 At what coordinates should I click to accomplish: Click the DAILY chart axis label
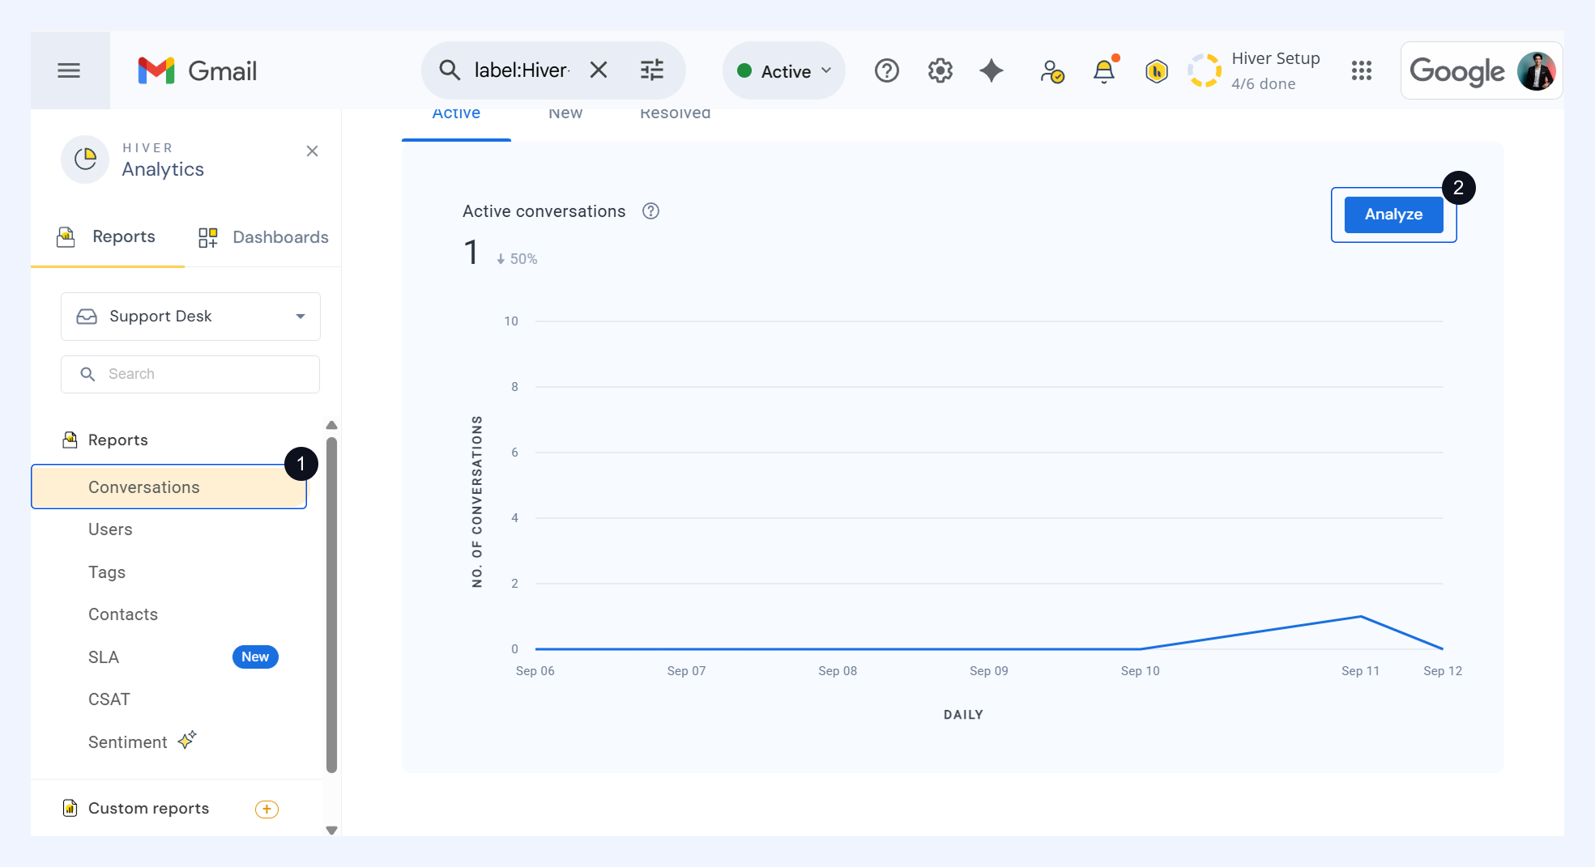pos(963,715)
